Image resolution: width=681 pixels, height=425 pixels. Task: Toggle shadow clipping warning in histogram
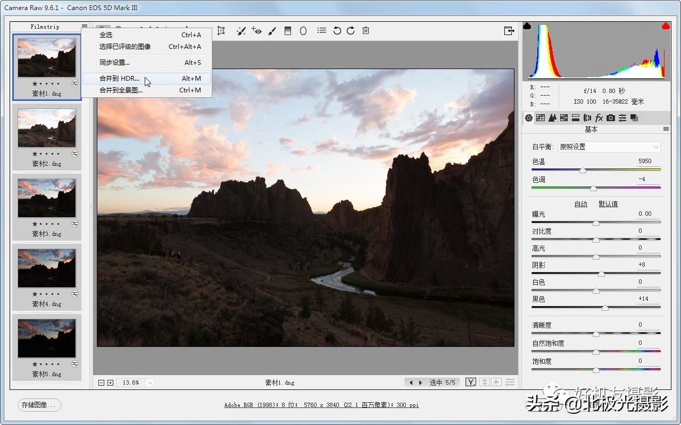click(x=527, y=26)
